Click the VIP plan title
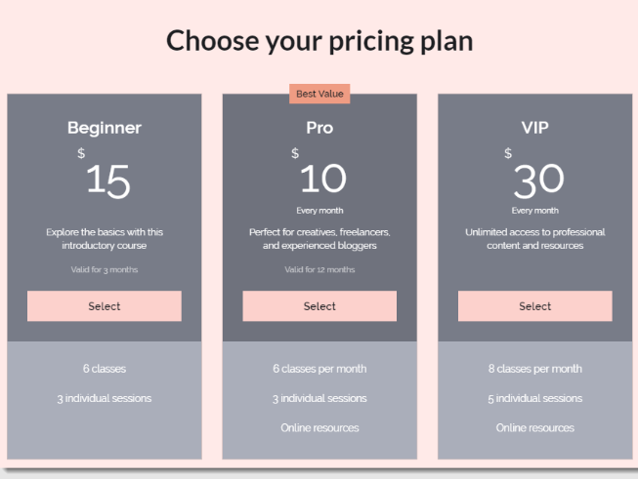Image resolution: width=638 pixels, height=479 pixels. [534, 128]
